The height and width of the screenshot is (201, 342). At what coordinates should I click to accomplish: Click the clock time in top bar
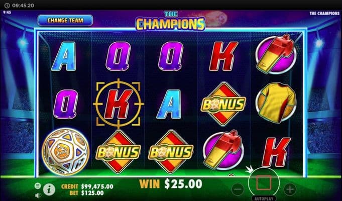[x=23, y=5]
